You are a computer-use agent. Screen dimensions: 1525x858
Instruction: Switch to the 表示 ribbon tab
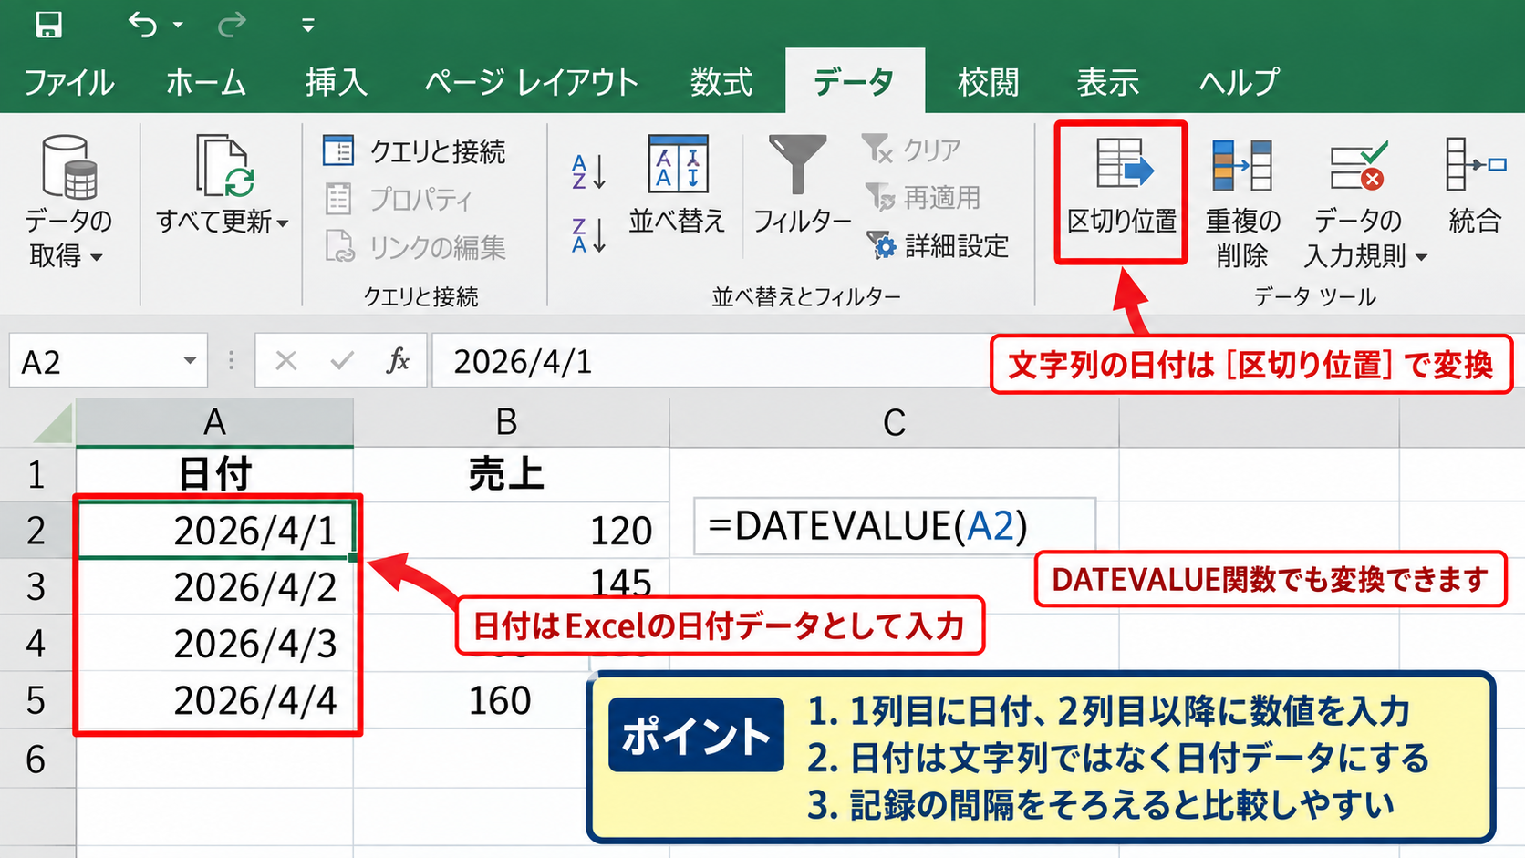pos(1108,83)
